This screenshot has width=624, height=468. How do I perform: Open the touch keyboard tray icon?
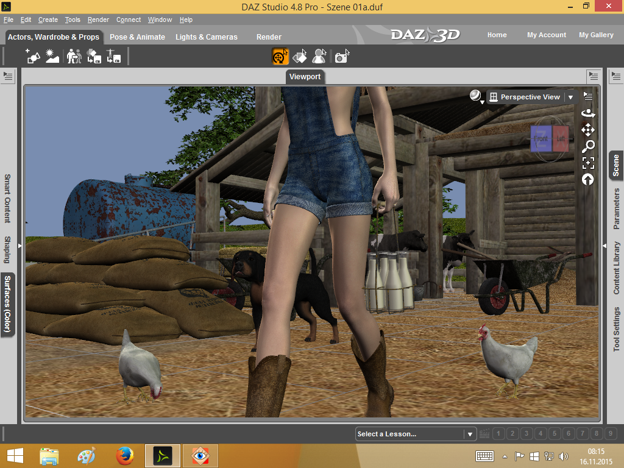[484, 456]
